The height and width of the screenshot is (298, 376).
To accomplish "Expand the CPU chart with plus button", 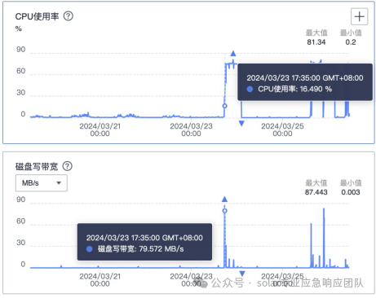I will point(359,16).
